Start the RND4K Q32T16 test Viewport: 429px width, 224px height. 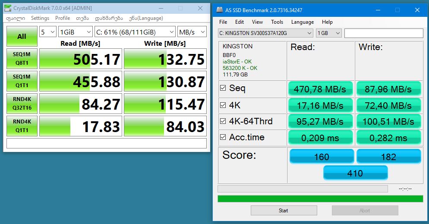(22, 104)
